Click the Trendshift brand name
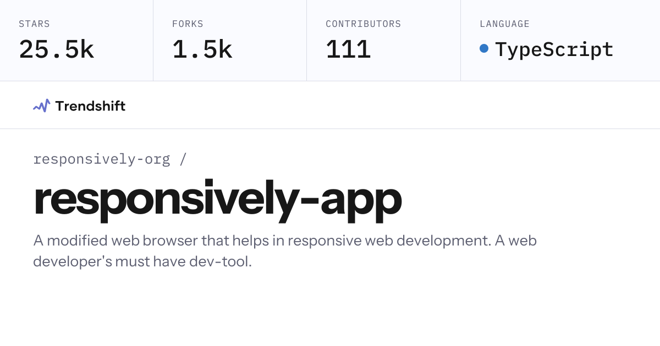 tap(90, 105)
